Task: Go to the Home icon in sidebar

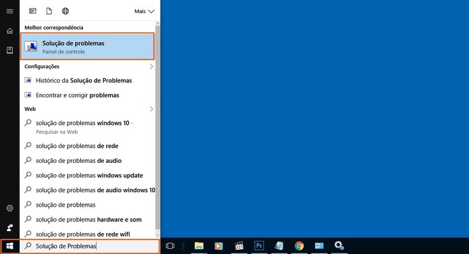Action: pos(9,31)
